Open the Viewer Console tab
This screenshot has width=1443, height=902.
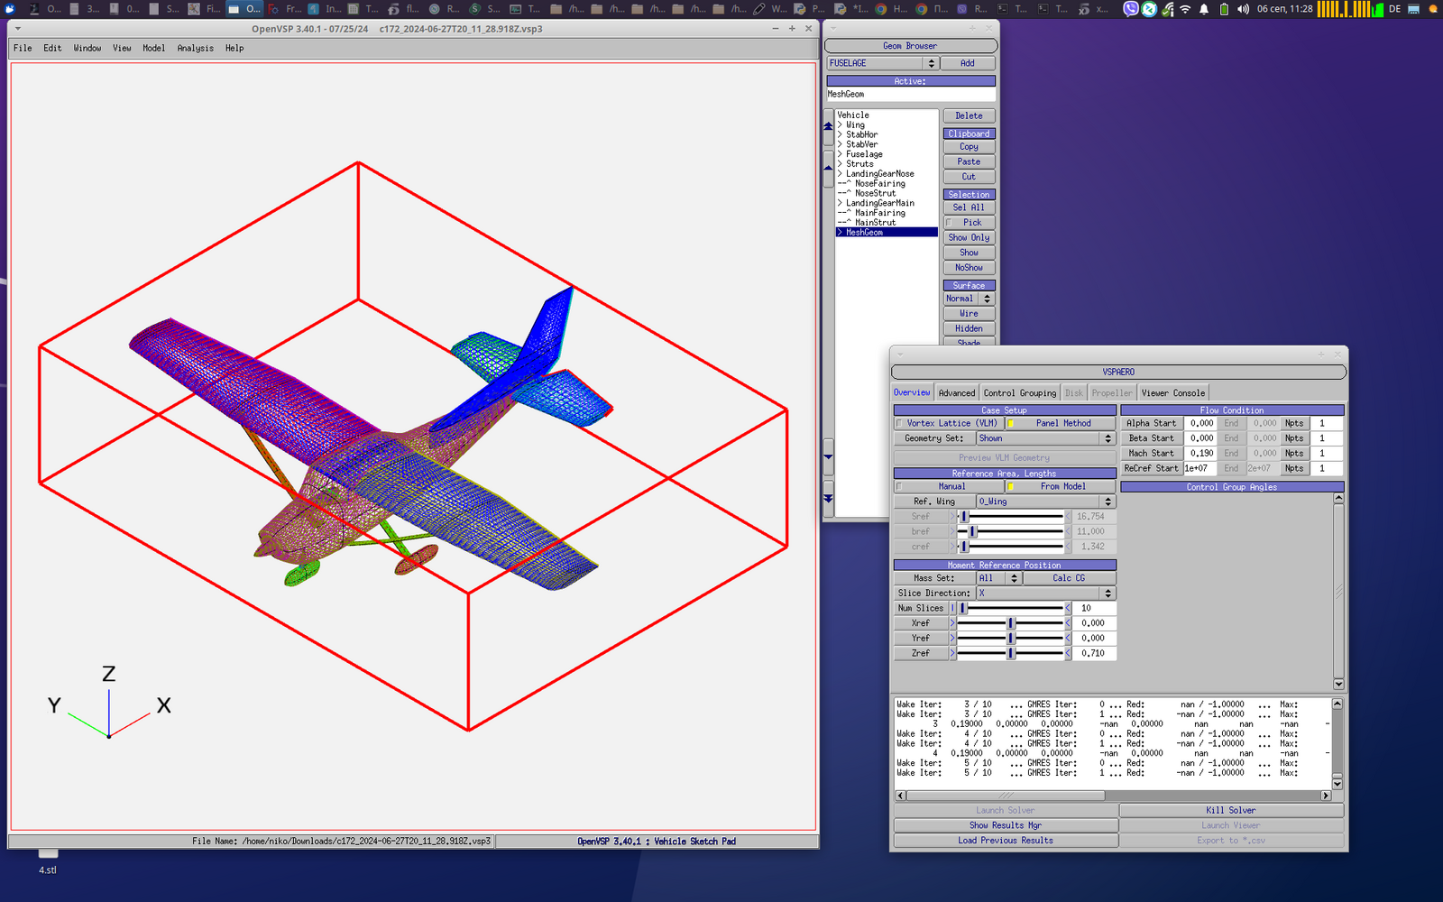pyautogui.click(x=1172, y=393)
